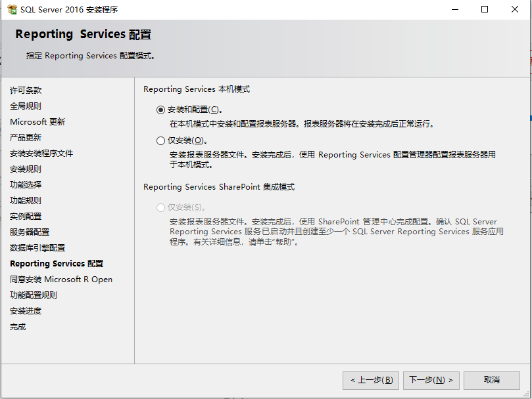Jump to 功能选择 step
532x399 pixels.
(x=25, y=184)
